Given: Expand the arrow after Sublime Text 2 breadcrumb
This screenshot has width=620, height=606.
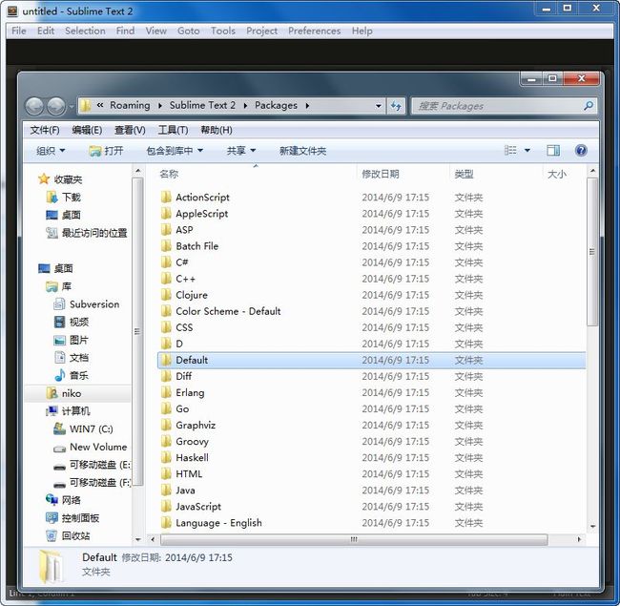Looking at the screenshot, I should pyautogui.click(x=245, y=106).
